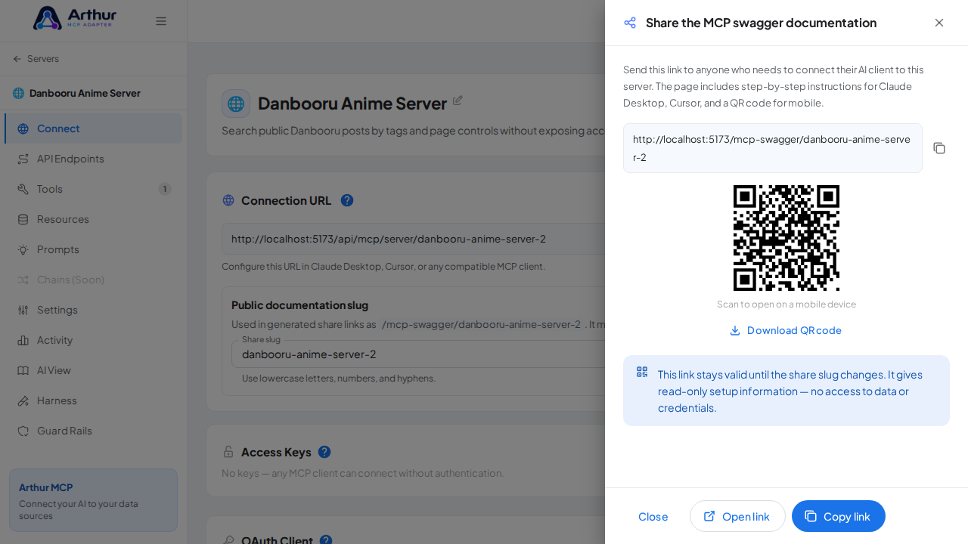Open the Guard Rails section
968x544 pixels.
pos(94,431)
